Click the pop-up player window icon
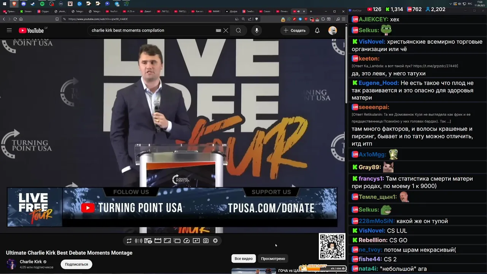487x274 pixels. 177,241
